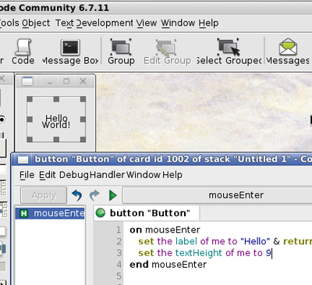Open the Debug menu in script editor

point(74,175)
